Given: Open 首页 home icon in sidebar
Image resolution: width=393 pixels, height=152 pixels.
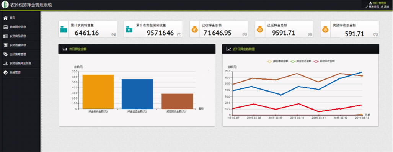Looking at the screenshot, I should click(x=5, y=18).
